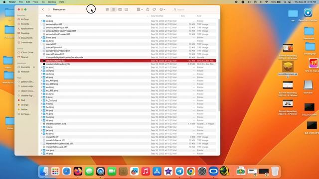Open Downloads in the Finder sidebar
The height and width of the screenshot is (179, 319).
26,43
